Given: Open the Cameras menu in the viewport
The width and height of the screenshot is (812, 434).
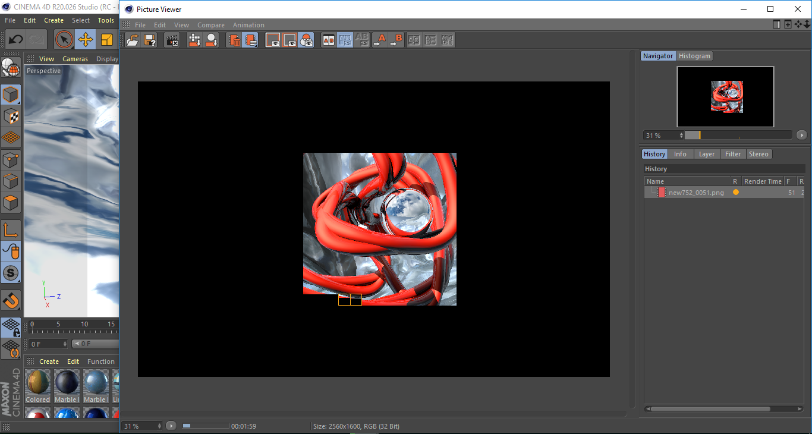Looking at the screenshot, I should [x=75, y=58].
